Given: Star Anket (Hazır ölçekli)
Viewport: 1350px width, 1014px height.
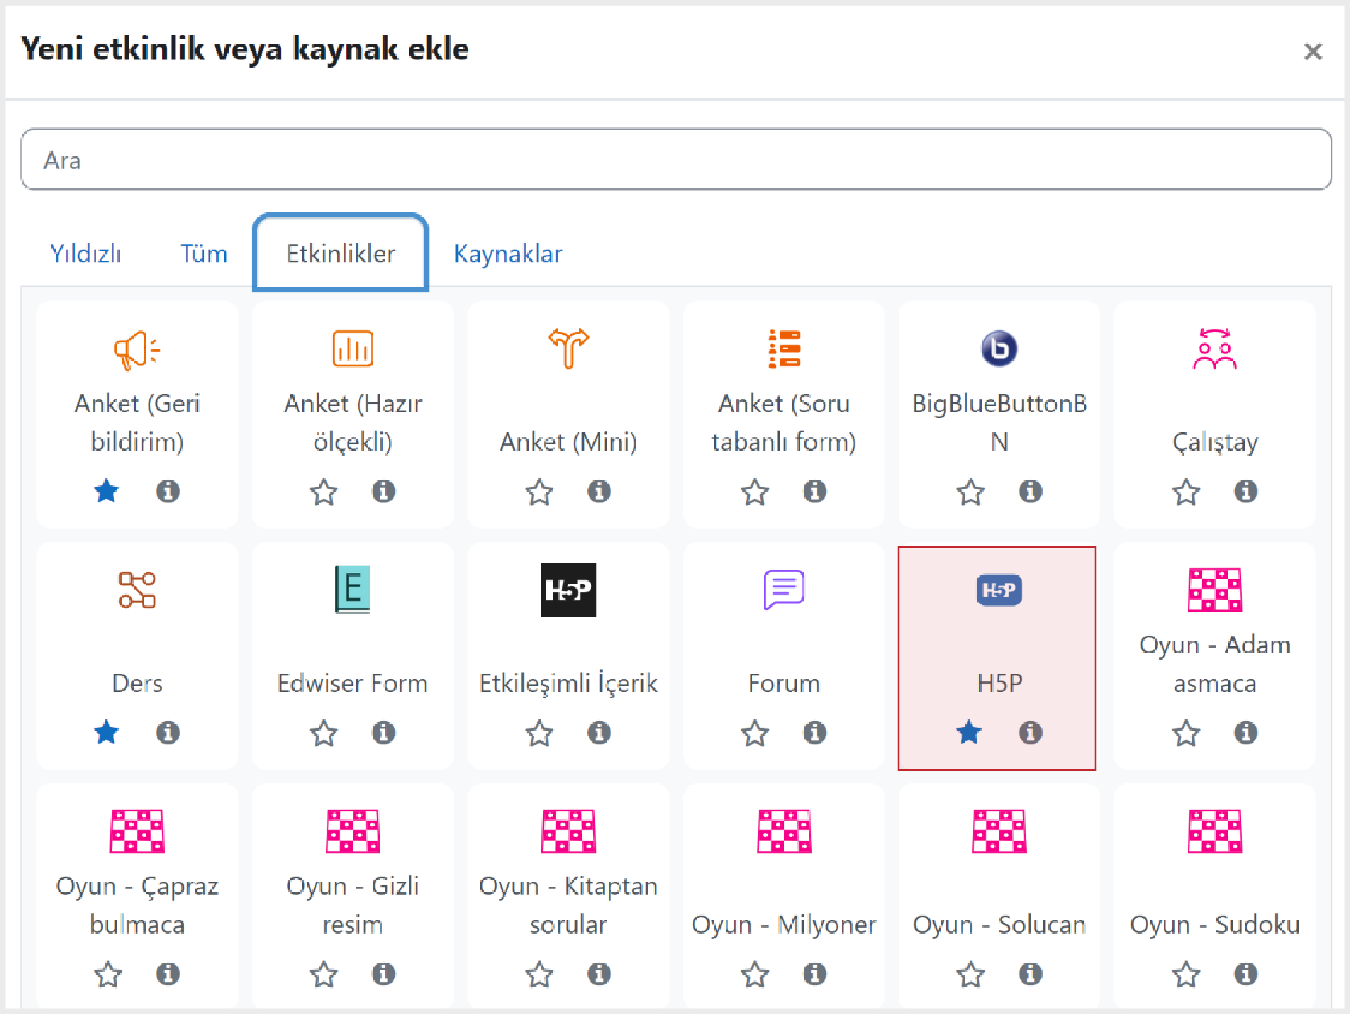Looking at the screenshot, I should 323,492.
